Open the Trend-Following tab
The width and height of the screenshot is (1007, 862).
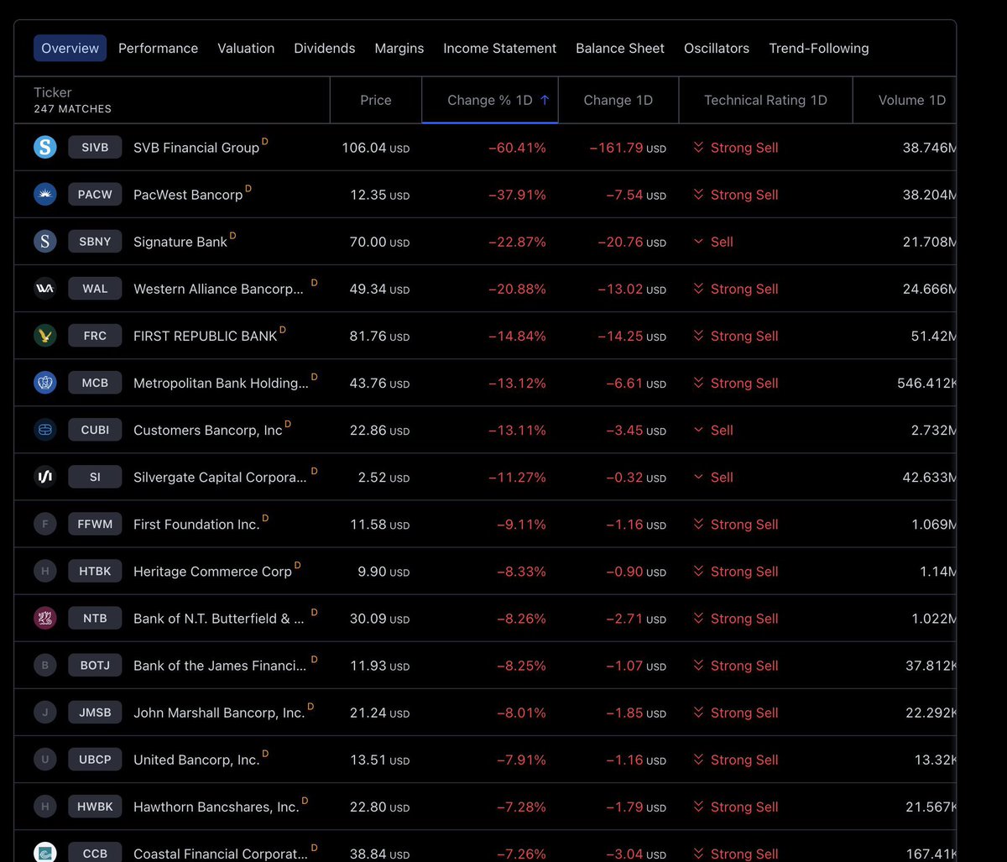[x=819, y=48]
